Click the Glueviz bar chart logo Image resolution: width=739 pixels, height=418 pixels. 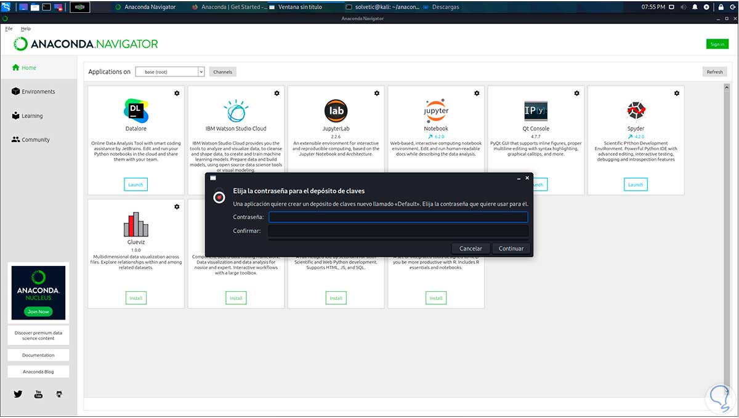(x=135, y=225)
